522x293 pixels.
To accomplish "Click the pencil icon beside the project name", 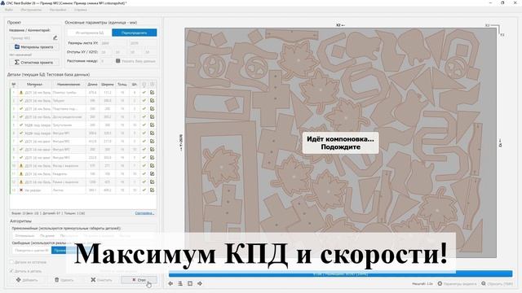I will point(55,38).
